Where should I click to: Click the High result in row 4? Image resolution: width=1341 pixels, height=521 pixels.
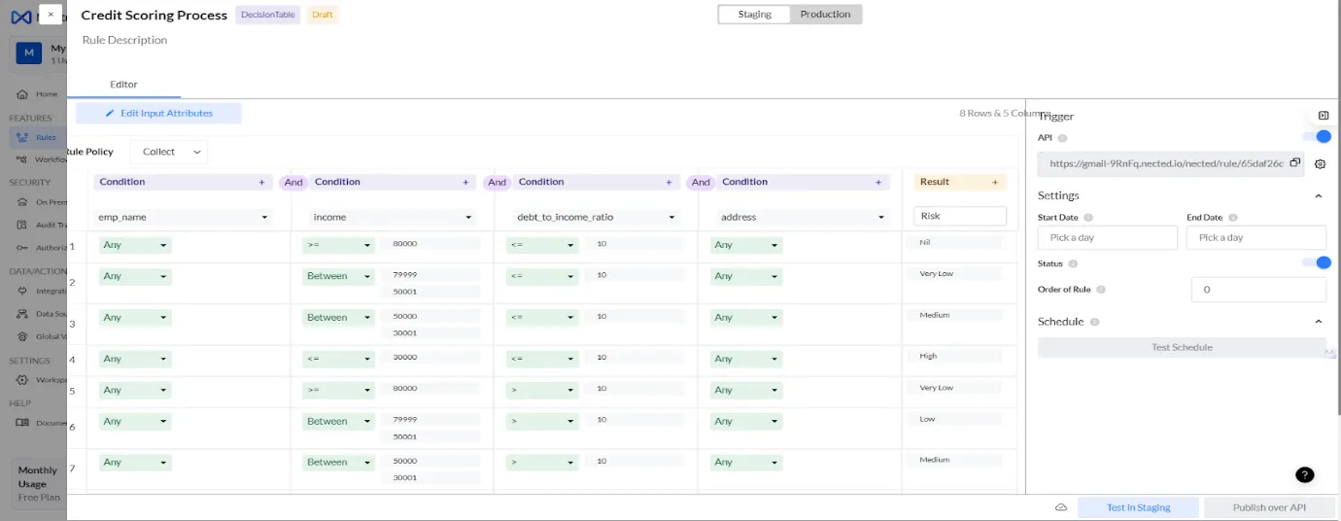[956, 357]
